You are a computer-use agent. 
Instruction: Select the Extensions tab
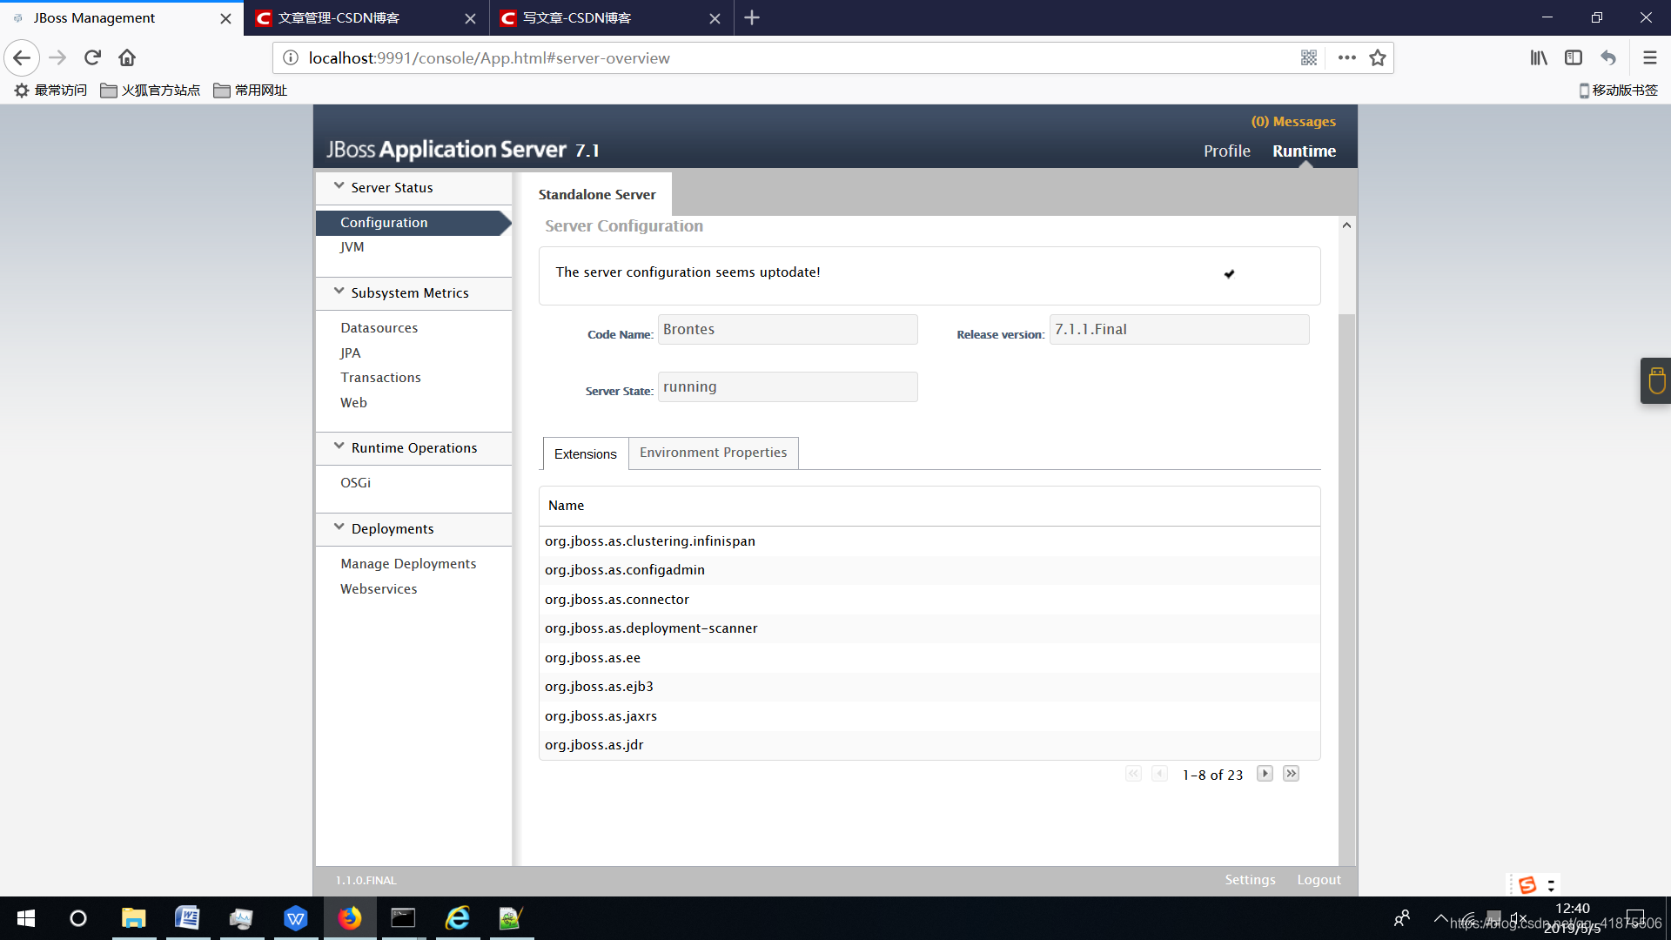(x=586, y=453)
